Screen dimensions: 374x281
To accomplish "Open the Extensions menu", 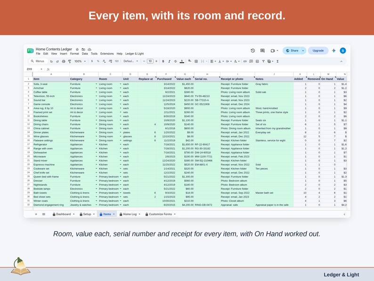I will (x=107, y=54).
